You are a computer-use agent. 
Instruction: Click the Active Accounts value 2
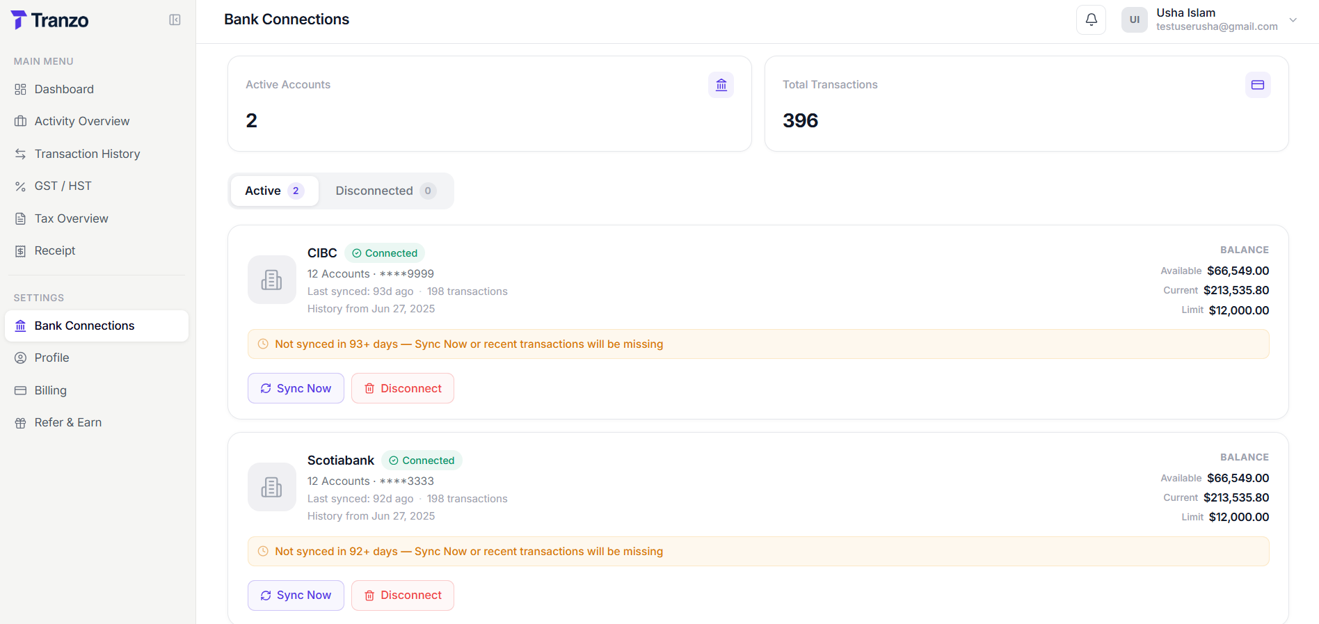[251, 120]
